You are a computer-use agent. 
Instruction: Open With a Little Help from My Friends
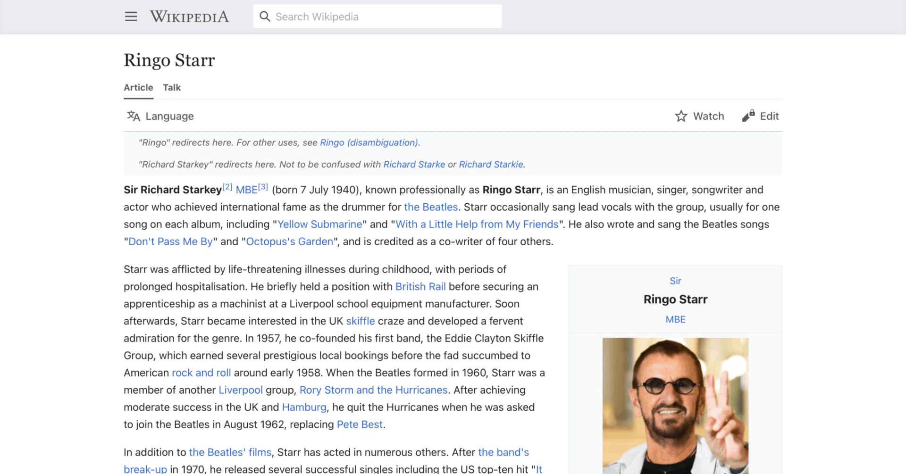tap(477, 224)
